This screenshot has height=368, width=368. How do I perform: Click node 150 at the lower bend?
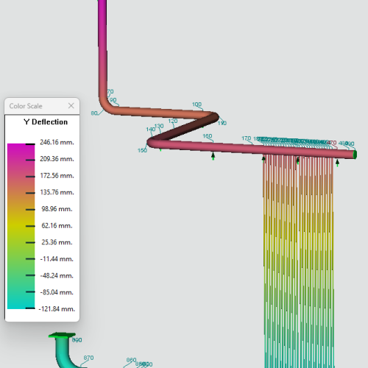pos(142,150)
